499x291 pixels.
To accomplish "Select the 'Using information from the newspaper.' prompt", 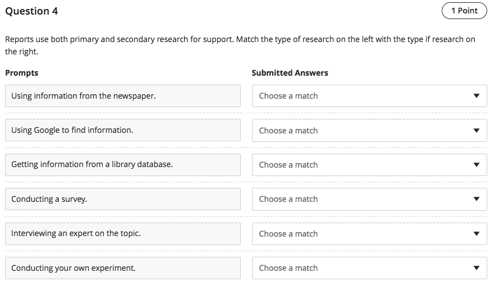I will [122, 96].
